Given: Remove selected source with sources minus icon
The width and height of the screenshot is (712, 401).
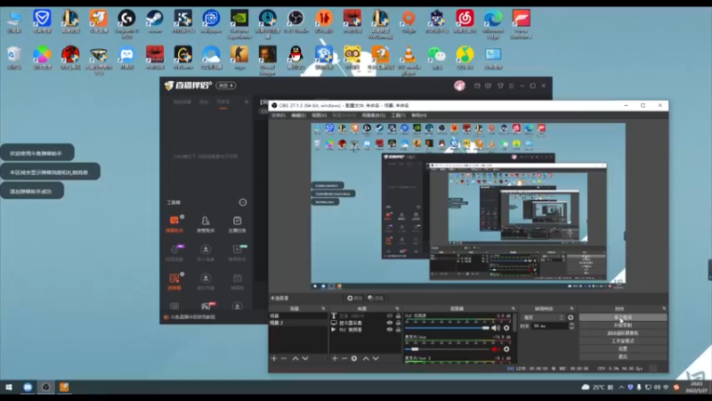Looking at the screenshot, I should (344, 358).
